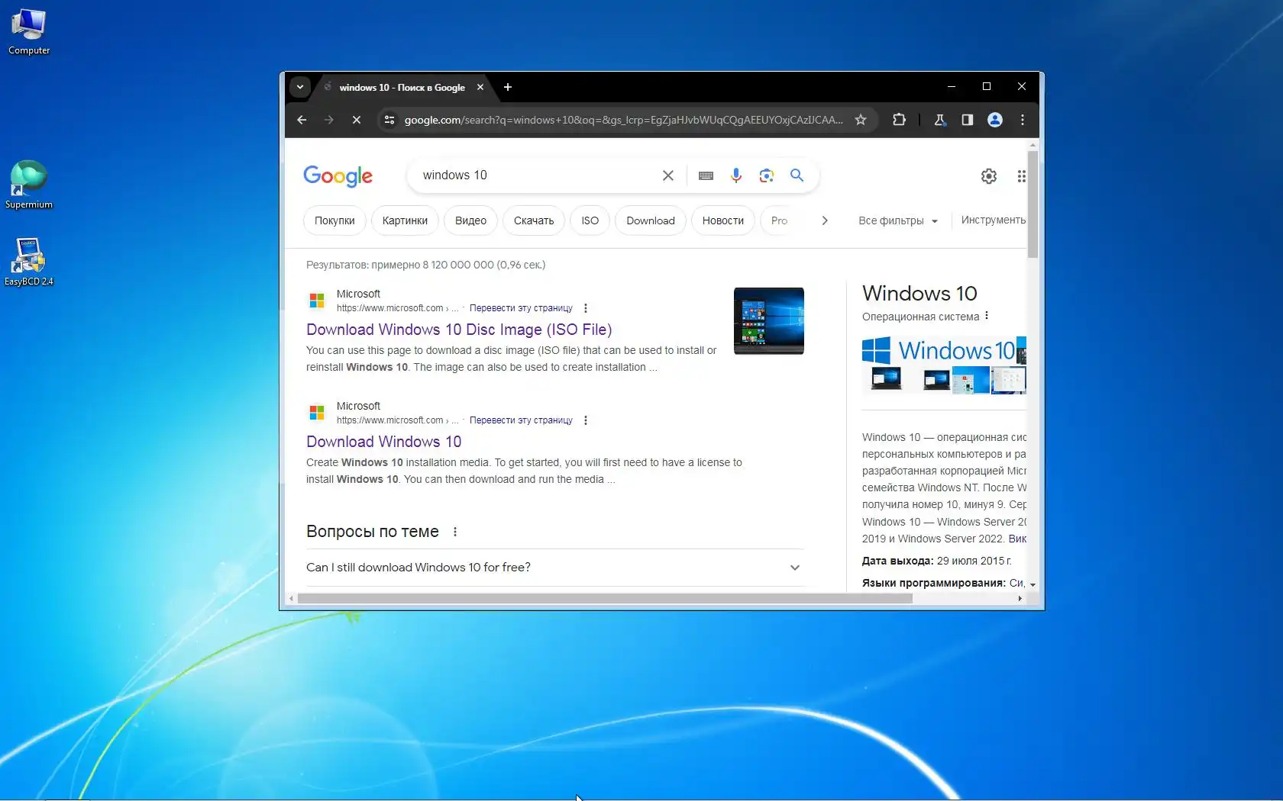
Task: Focus the google.com address bar
Action: click(623, 120)
